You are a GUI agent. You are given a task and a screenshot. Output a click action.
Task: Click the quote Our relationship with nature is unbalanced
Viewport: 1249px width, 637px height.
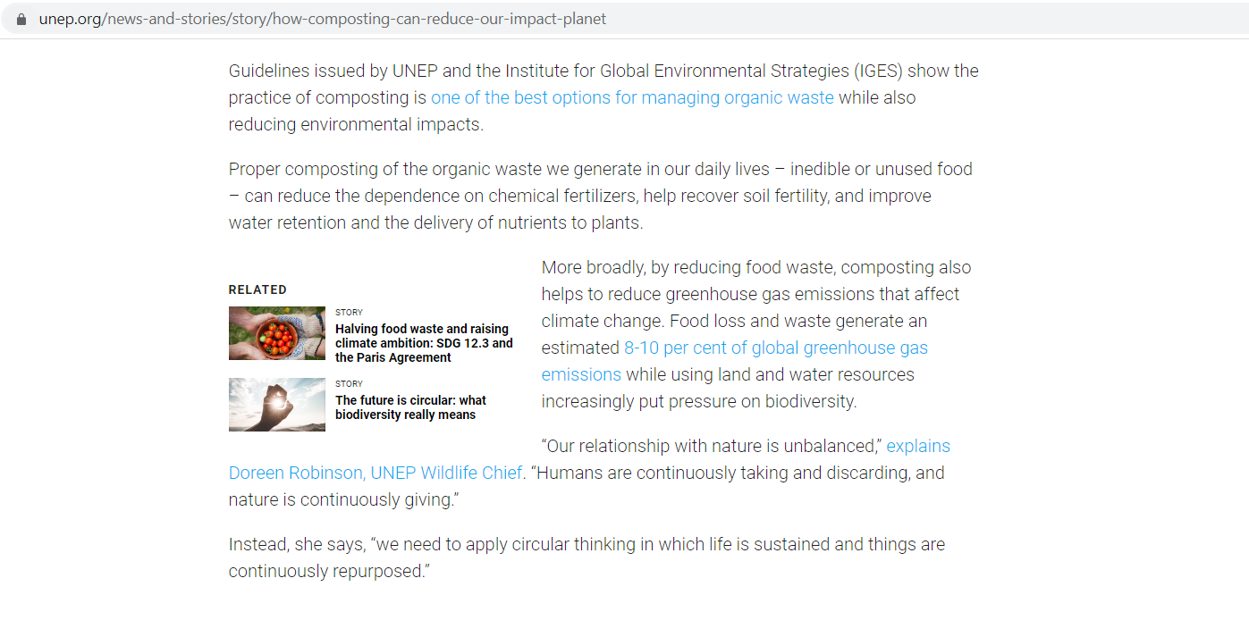pos(712,446)
